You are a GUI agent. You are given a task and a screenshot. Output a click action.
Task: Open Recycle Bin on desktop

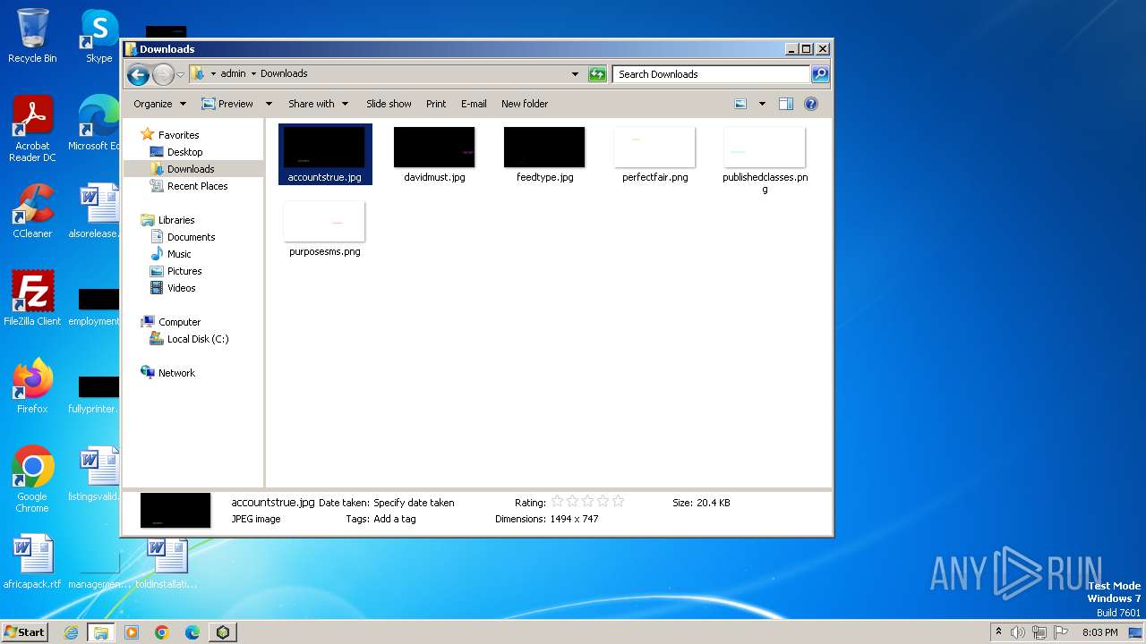click(32, 36)
